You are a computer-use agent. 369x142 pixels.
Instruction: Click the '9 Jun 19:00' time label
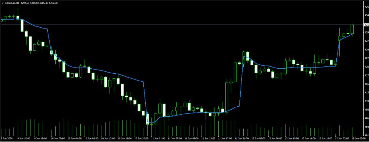(x=40, y=139)
